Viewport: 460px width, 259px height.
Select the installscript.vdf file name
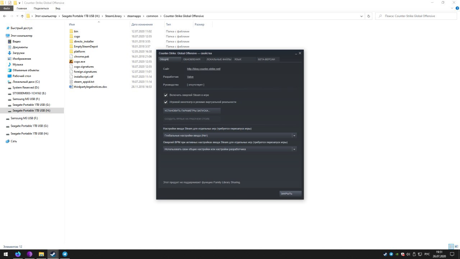[83, 77]
